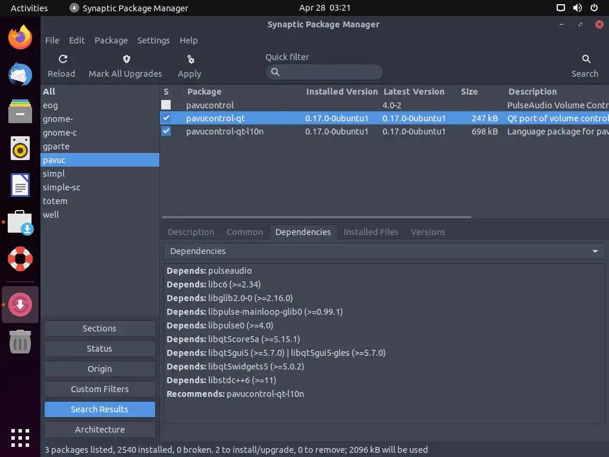Click the power icon in top bar
Screen dimensions: 609x457
(594, 8)
